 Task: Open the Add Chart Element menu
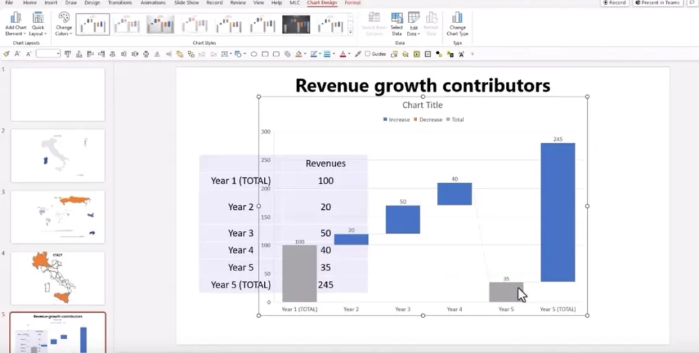click(x=16, y=24)
